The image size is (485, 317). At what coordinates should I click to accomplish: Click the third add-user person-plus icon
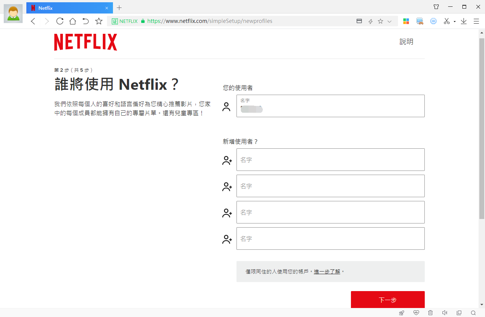pyautogui.click(x=227, y=213)
